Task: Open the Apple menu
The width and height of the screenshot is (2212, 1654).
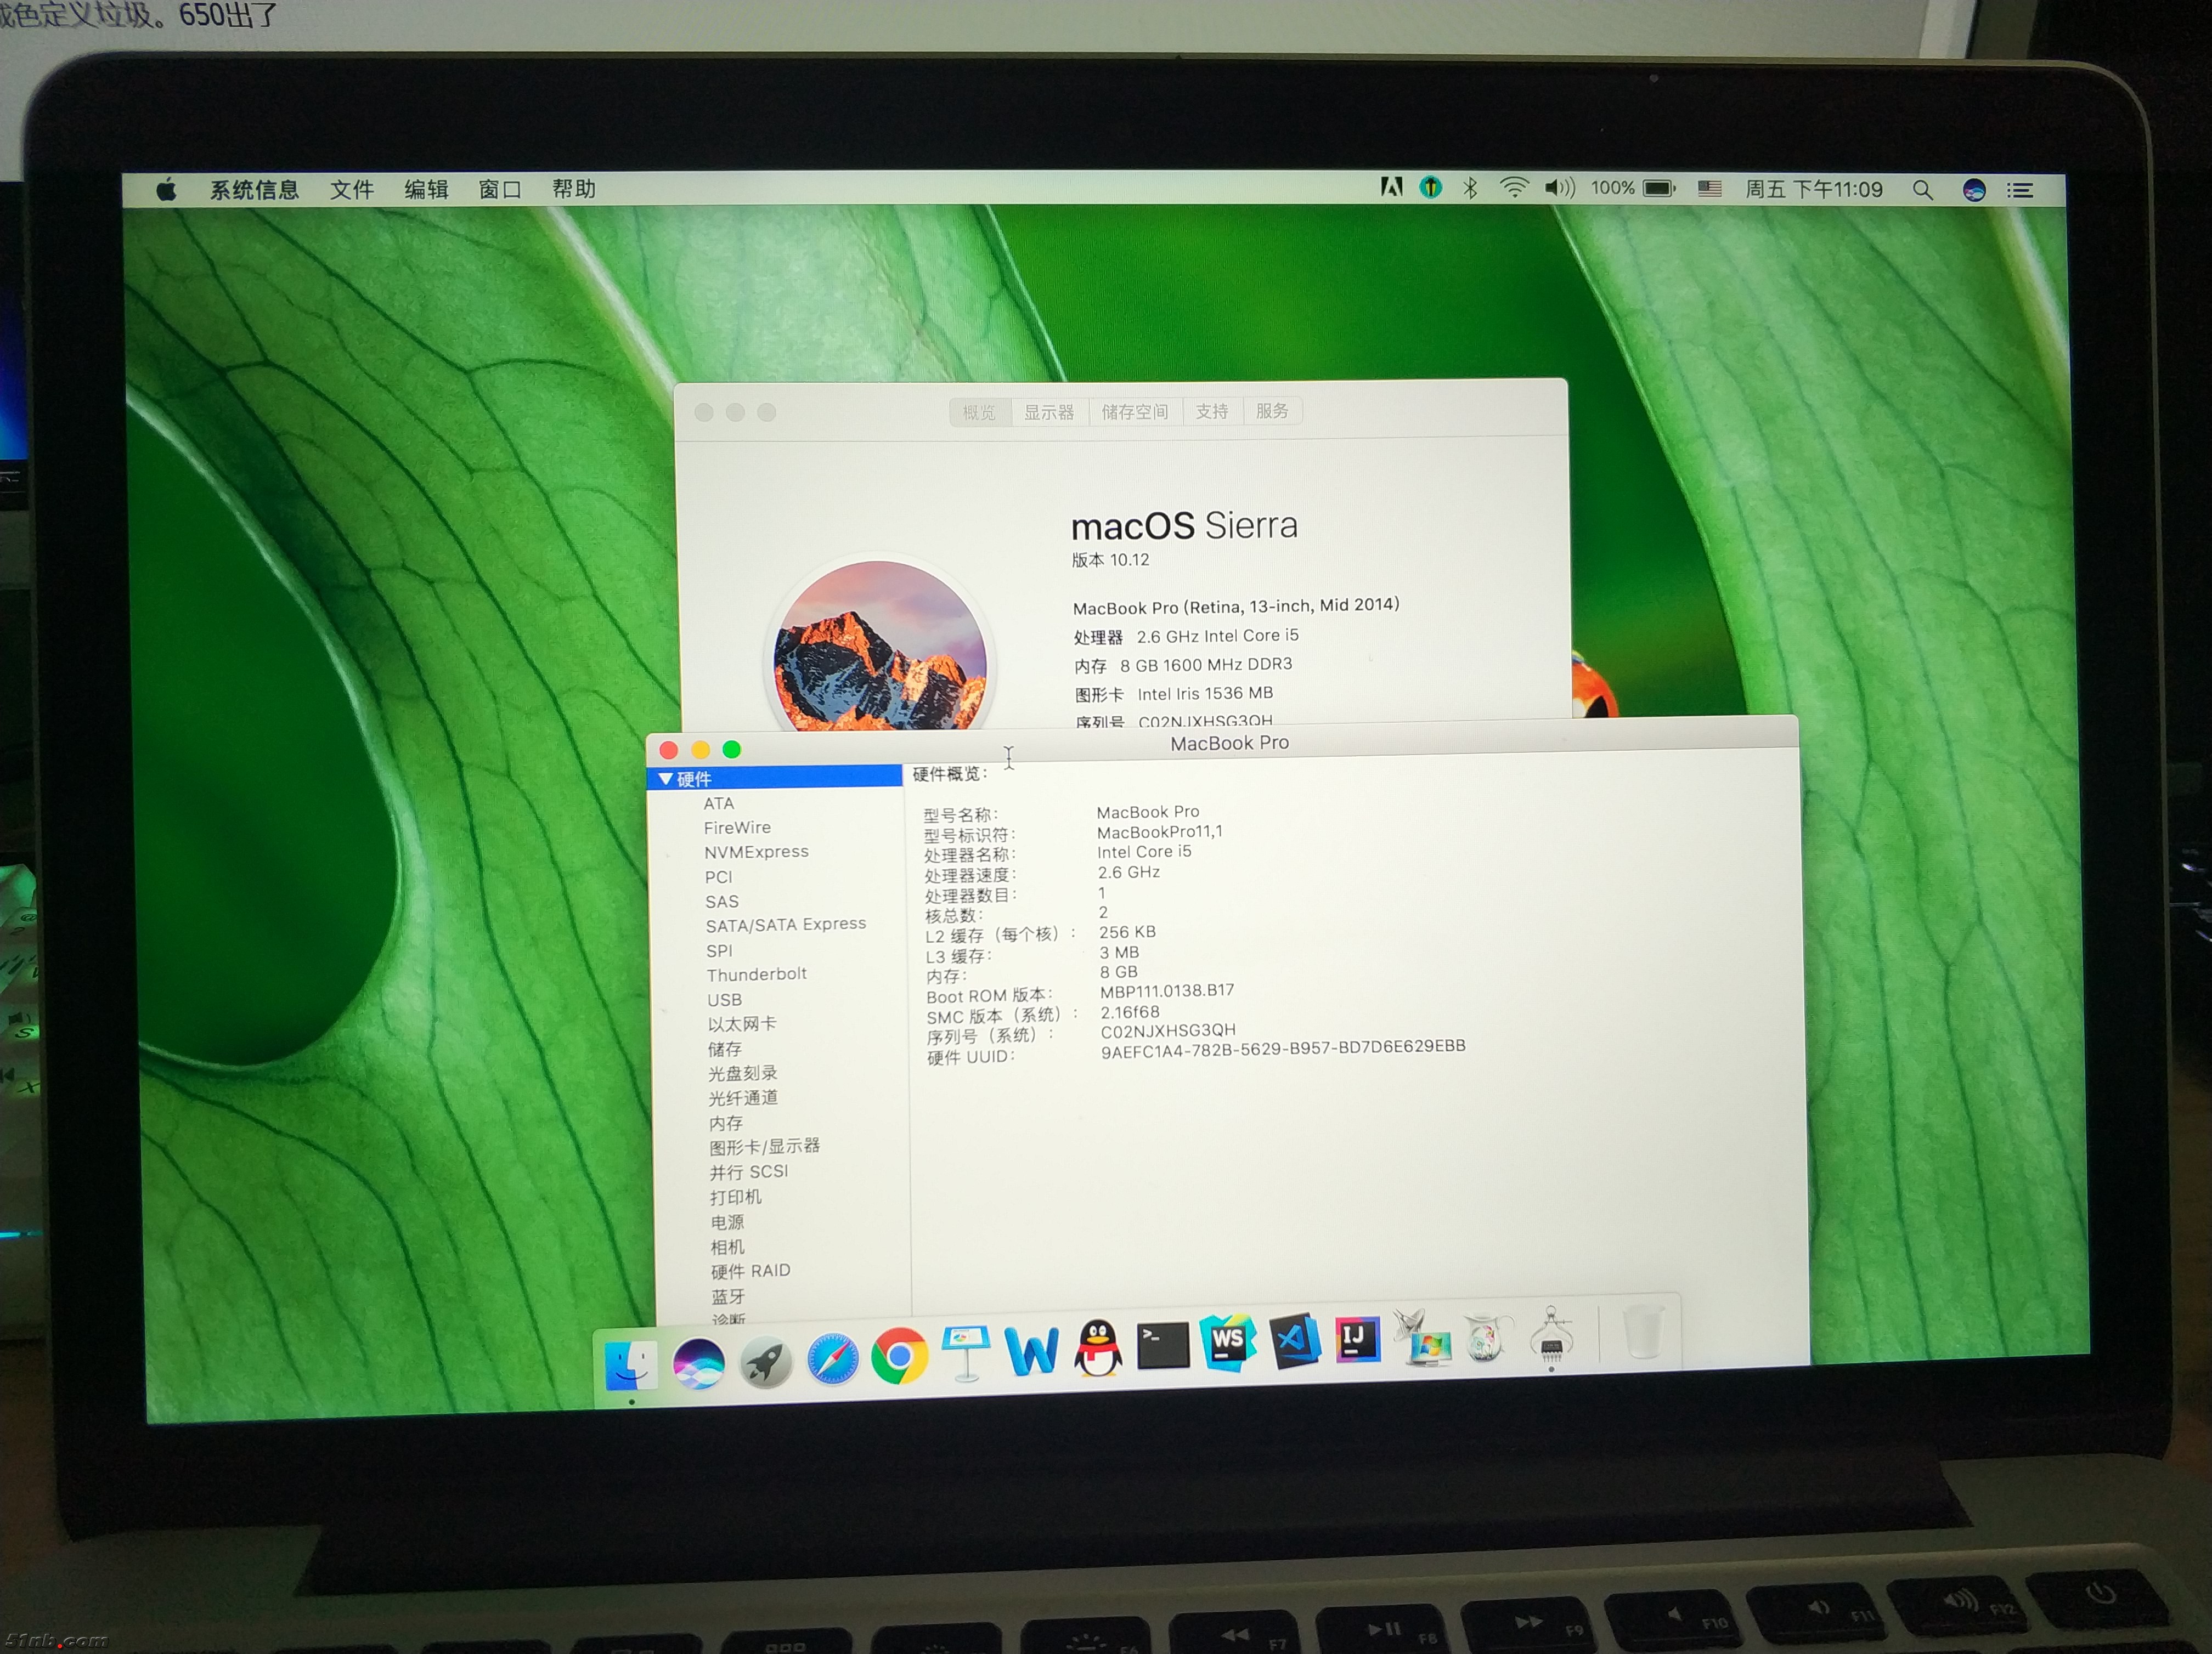Action: 166,189
